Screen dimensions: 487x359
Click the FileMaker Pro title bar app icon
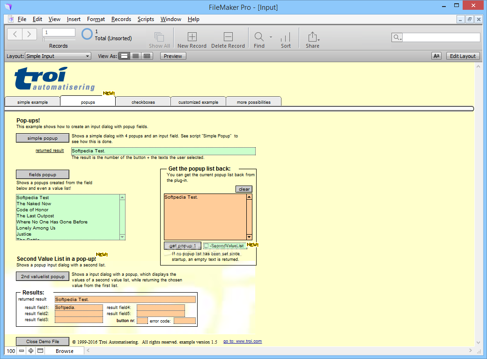8,7
